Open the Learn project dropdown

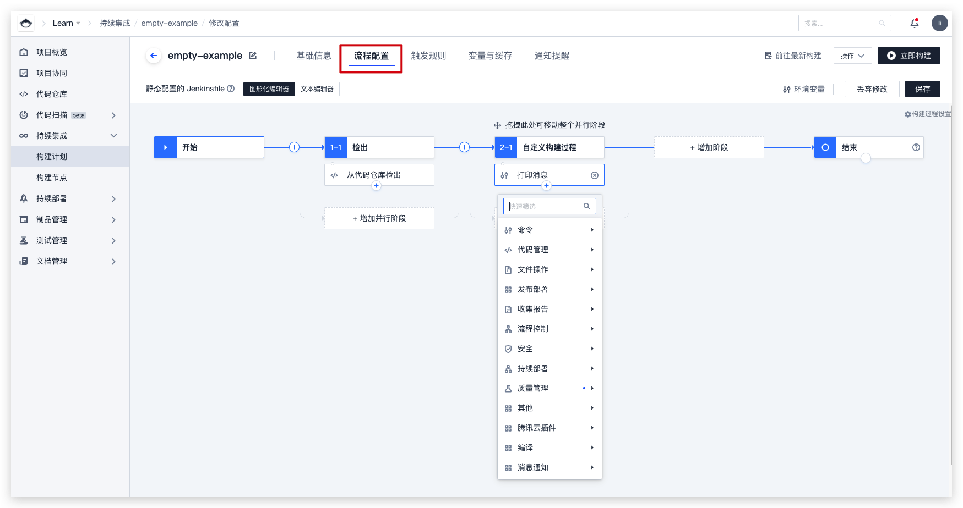(67, 23)
